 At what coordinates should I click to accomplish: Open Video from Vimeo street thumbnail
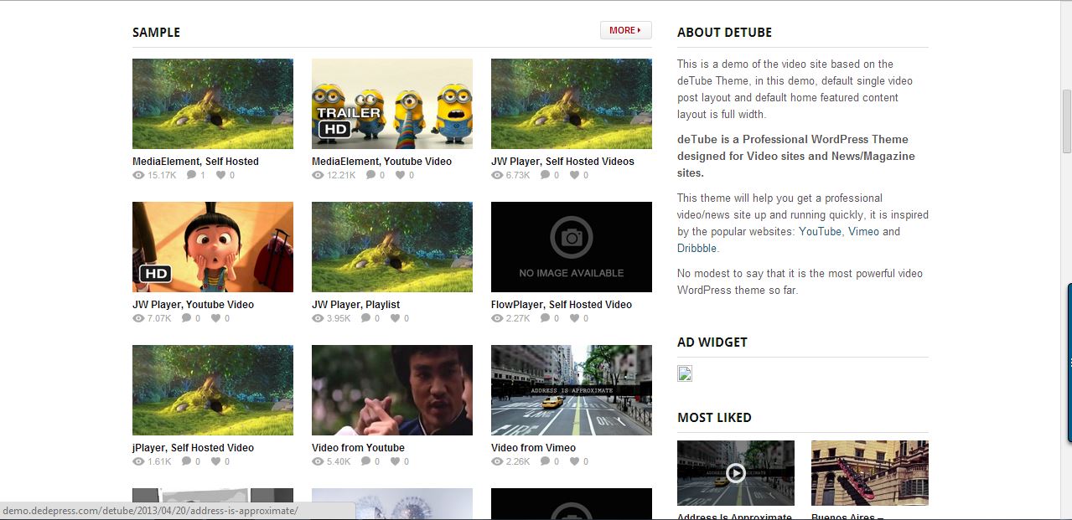coord(572,390)
